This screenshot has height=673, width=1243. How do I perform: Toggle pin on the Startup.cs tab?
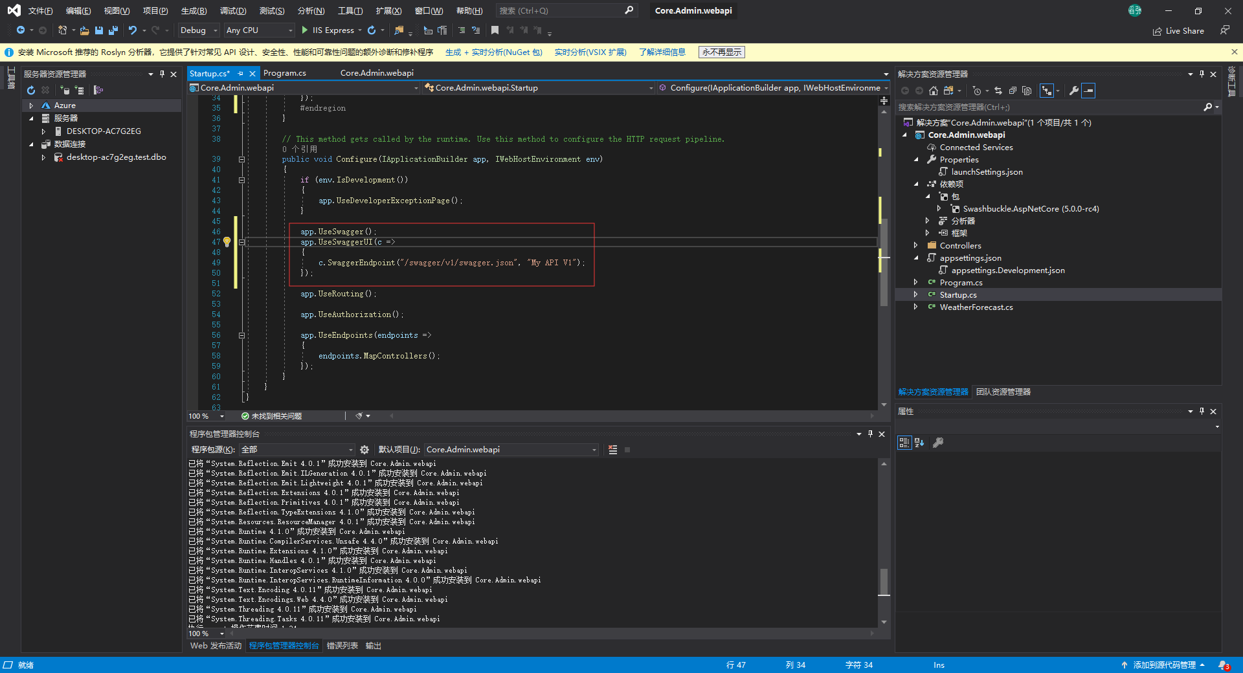pyautogui.click(x=241, y=74)
